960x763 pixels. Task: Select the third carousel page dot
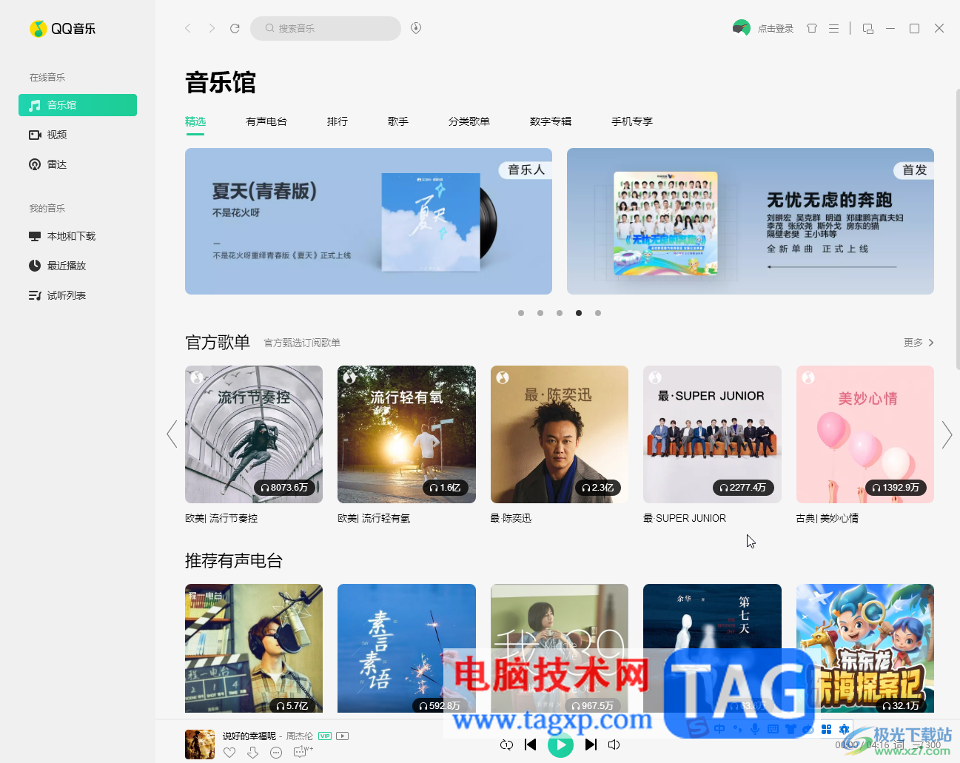[x=560, y=313]
